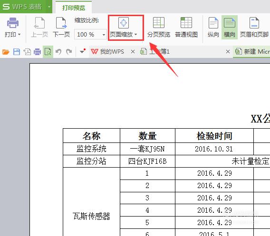The height and width of the screenshot is (236, 270).
Task: Toggle the print preview icon in quick toolbar
Action: coord(48,52)
